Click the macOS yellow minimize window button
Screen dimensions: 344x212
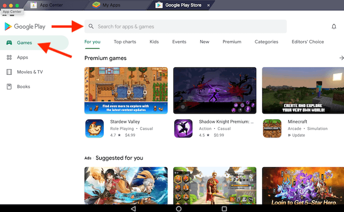click(11, 5)
